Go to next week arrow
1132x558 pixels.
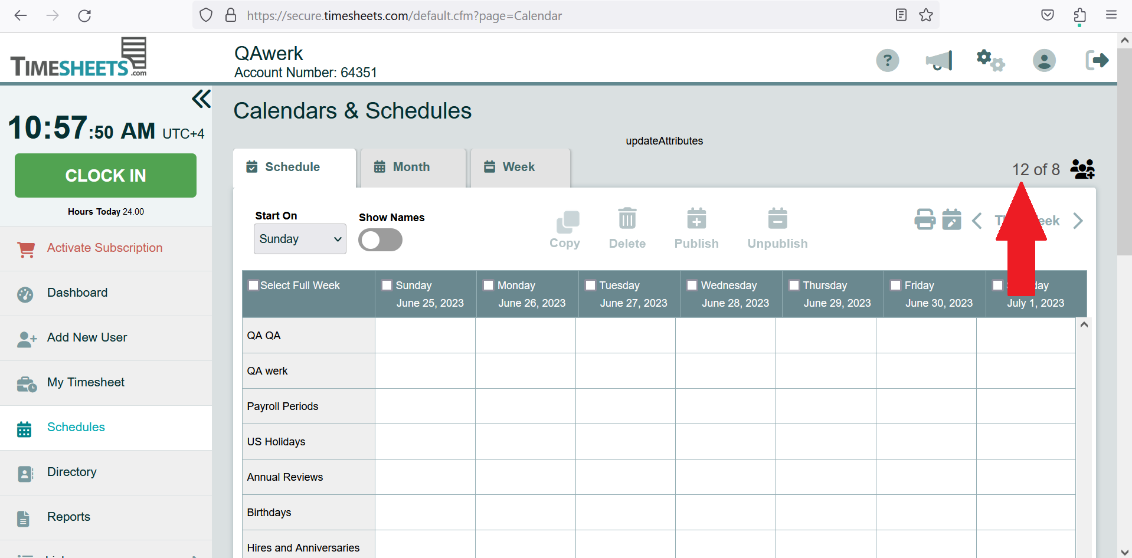(x=1078, y=221)
